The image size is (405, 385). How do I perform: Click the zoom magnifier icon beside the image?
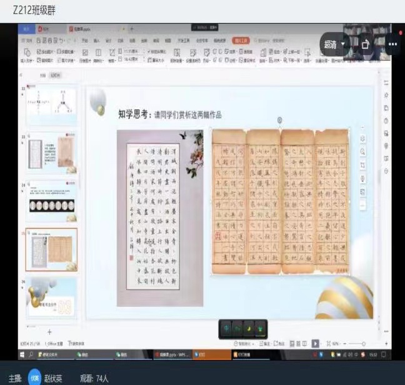pyautogui.click(x=363, y=151)
